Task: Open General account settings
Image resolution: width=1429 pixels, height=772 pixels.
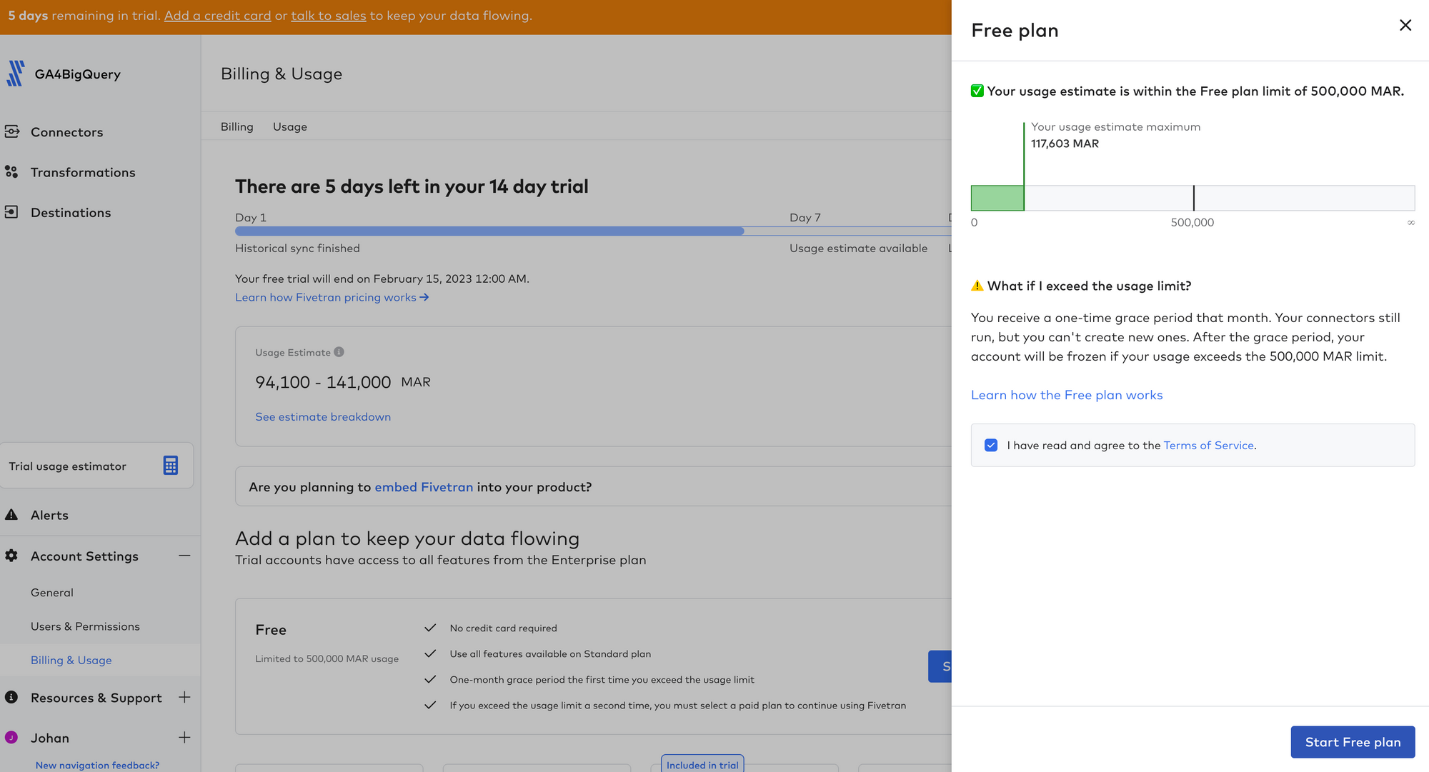Action: point(52,592)
